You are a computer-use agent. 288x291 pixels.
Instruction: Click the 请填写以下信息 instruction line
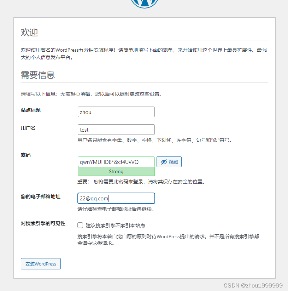coord(92,94)
